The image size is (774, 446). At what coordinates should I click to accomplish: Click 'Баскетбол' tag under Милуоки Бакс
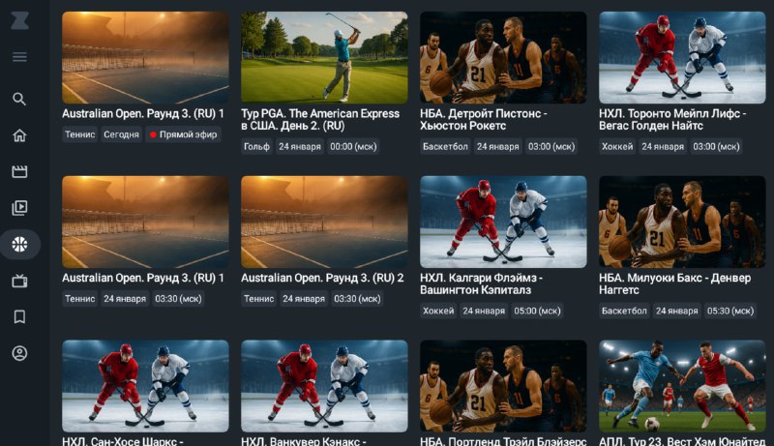pyautogui.click(x=624, y=311)
